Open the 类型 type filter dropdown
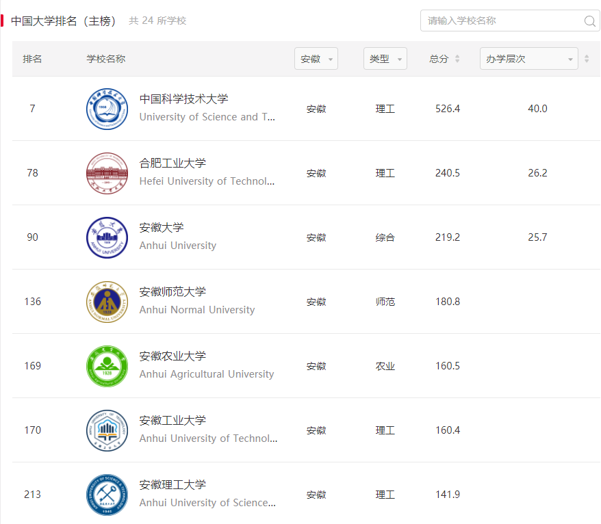601x524 pixels. coord(385,59)
